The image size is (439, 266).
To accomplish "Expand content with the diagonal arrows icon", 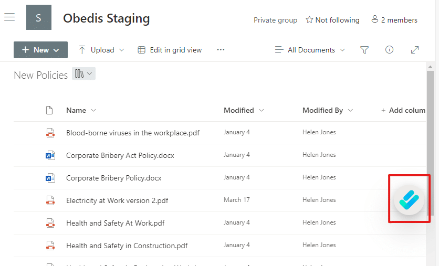I will pos(415,50).
